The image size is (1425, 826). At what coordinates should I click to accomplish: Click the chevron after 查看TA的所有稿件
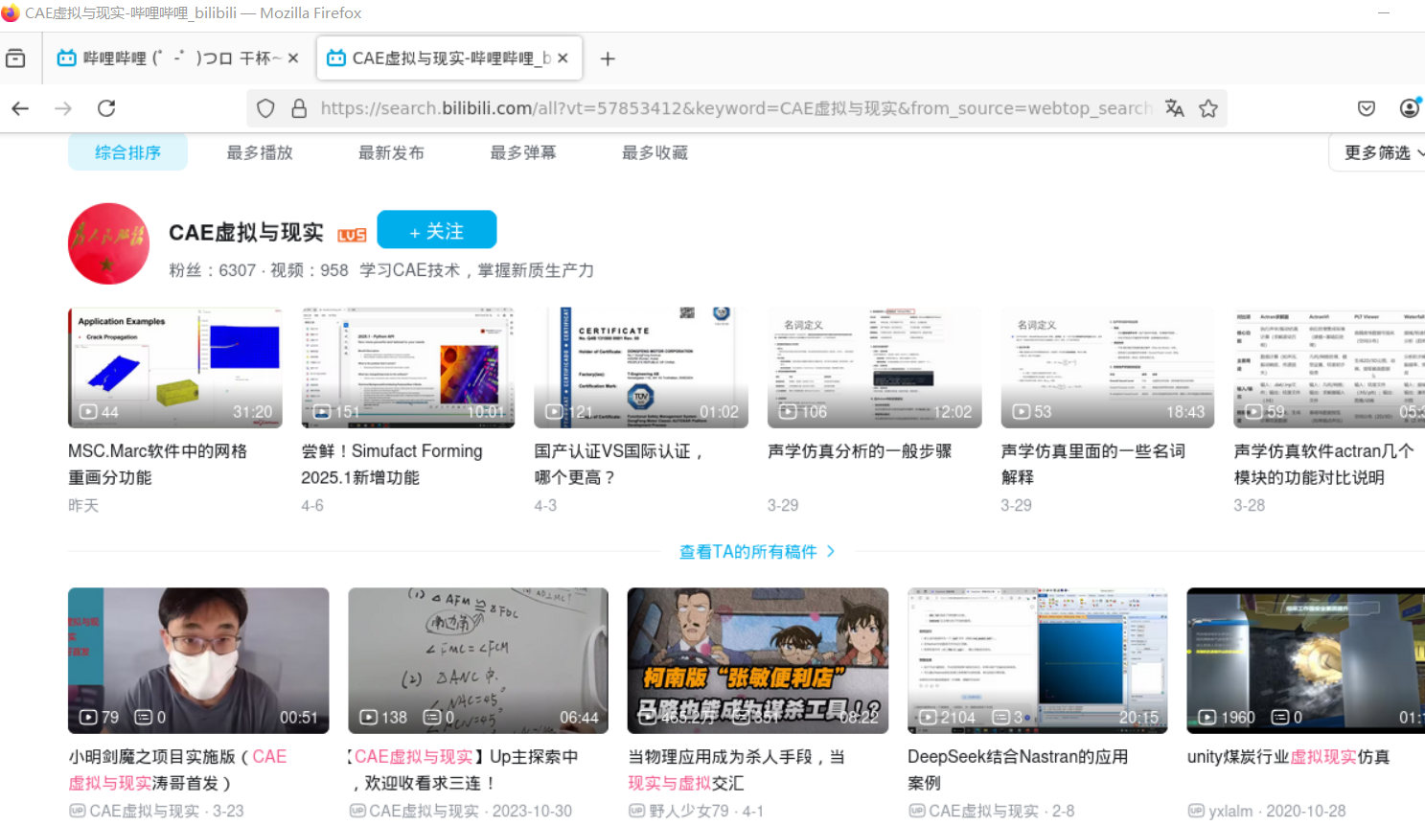[x=831, y=552]
